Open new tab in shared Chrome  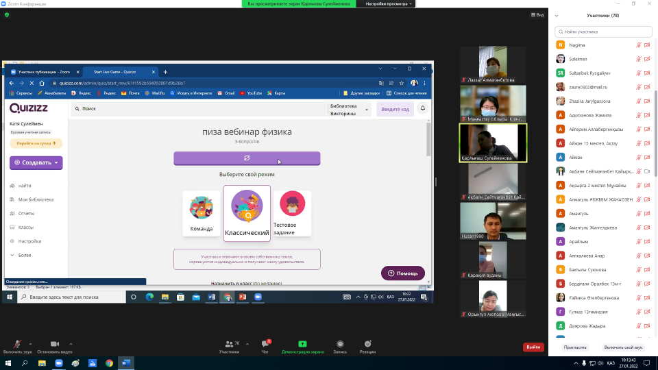tap(165, 72)
